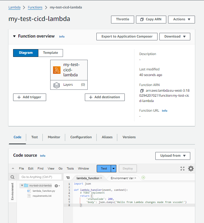Viewport: 204px width, 223px height.
Task: Go to Functions breadcrumb link
Action: 35,7
